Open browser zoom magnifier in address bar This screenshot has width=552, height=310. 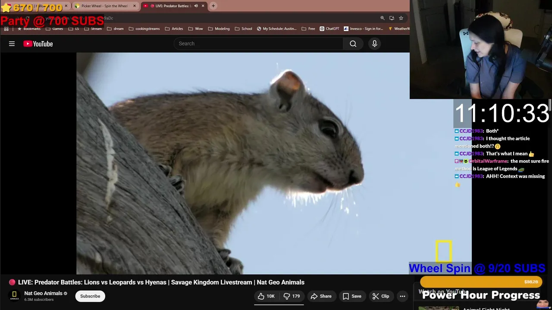382,18
